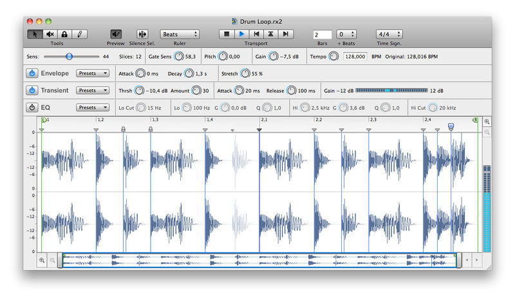Viewport: 515px width, 300px height.
Task: Click the Transient Attack knob
Action: pyautogui.click(x=239, y=91)
